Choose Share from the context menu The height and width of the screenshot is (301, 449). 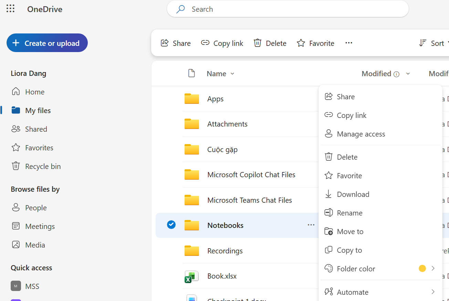380,97
